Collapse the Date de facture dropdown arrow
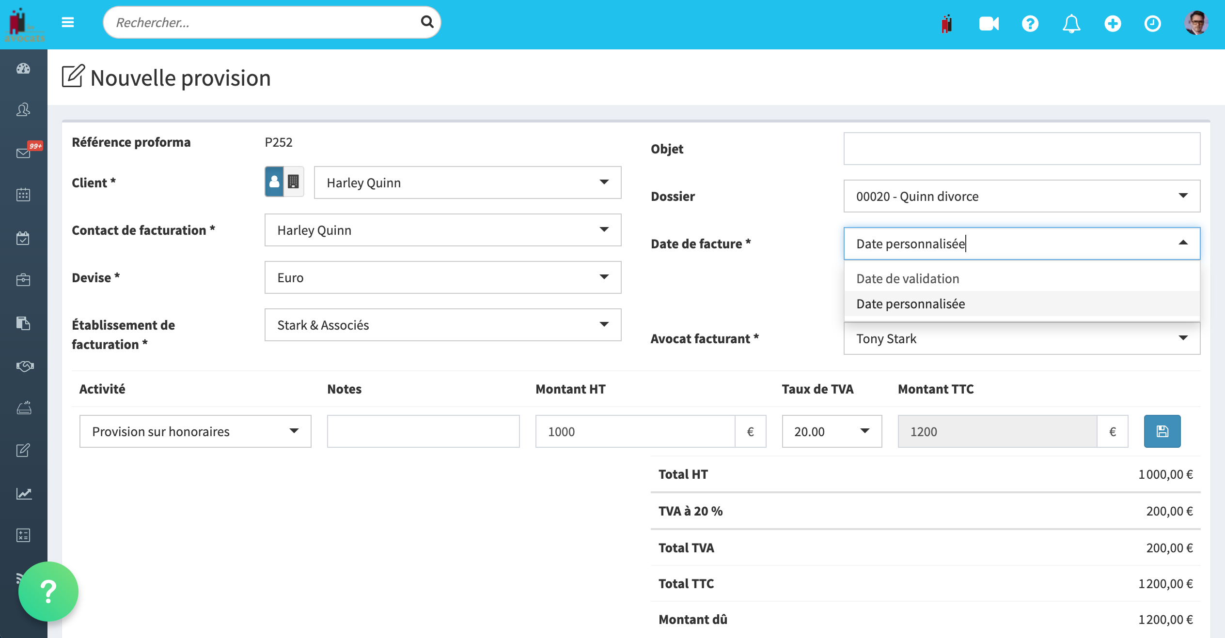The height and width of the screenshot is (638, 1225). click(x=1183, y=243)
